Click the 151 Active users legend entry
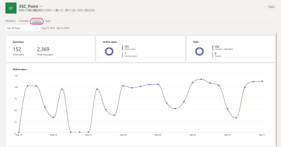 pos(130,48)
